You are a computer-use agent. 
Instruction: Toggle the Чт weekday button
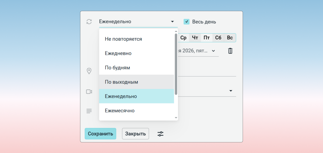click(195, 38)
